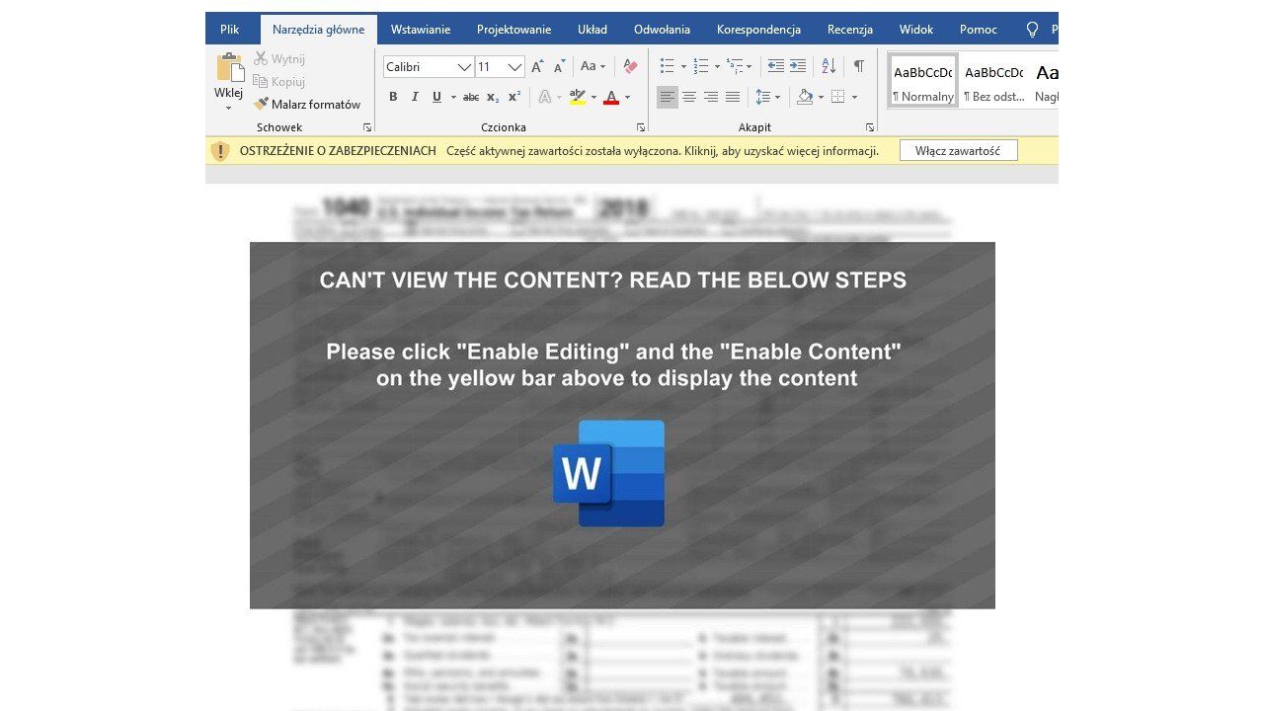Click the lightbulb Tell Me icon
Screen dimensions: 1264x711
point(1033,30)
